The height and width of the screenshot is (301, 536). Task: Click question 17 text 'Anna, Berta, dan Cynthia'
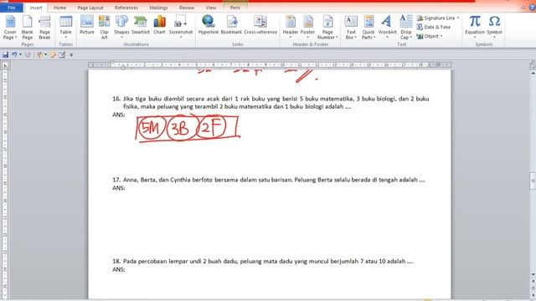(x=157, y=180)
